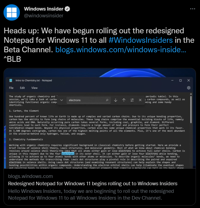The height and width of the screenshot is (208, 200).
Task: Open the File menu in Notepad
Action: click(x=11, y=88)
